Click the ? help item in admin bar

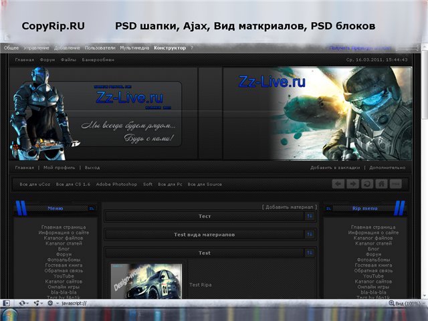tap(192, 47)
